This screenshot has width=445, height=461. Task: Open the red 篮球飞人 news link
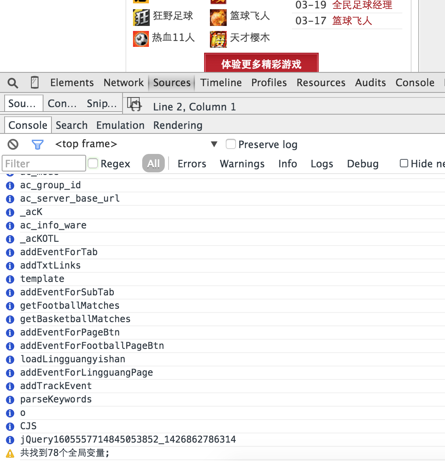pyautogui.click(x=352, y=20)
